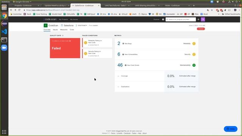Show applications grid in dock

point(4,132)
